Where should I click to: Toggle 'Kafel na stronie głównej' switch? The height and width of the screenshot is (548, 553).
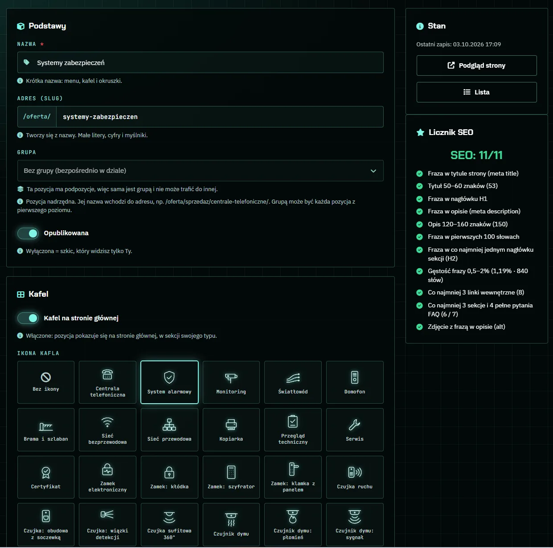pyautogui.click(x=28, y=318)
